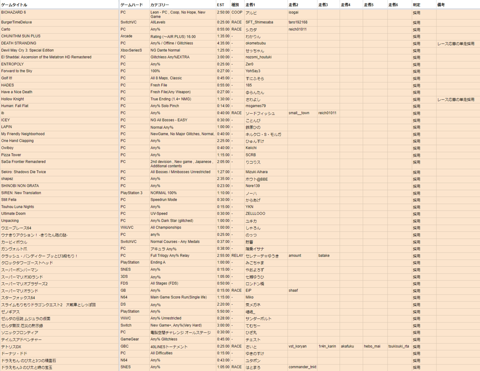This screenshot has height=371, width=480.
Task: Click the GBC hardware cell
Action: pyautogui.click(x=134, y=347)
